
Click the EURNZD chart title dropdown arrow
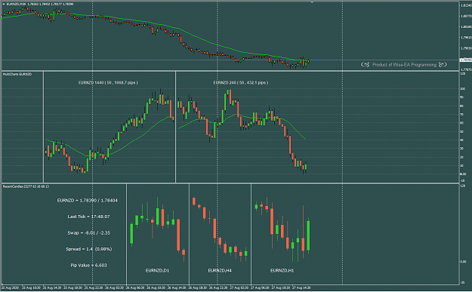4,5
